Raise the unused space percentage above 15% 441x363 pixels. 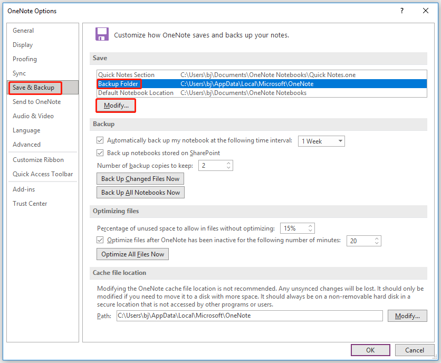310,225
